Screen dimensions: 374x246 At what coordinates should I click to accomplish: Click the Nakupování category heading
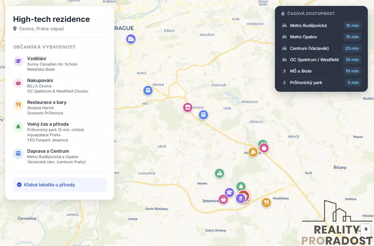pos(40,80)
